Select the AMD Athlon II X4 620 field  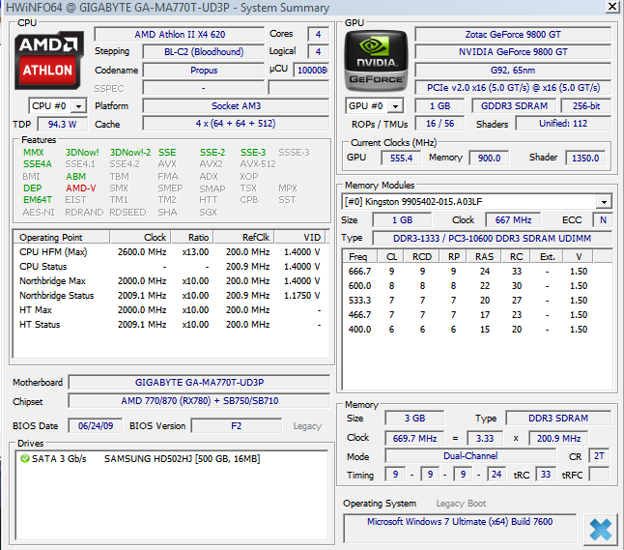coord(180,34)
